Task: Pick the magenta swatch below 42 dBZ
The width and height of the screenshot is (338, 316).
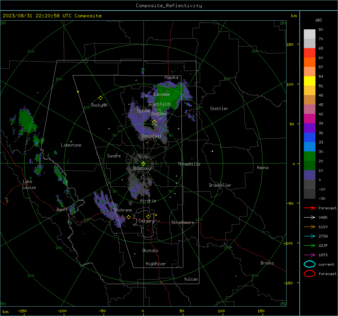Action: point(309,118)
